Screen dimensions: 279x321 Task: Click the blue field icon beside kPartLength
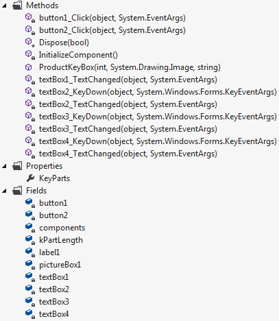pos(30,240)
